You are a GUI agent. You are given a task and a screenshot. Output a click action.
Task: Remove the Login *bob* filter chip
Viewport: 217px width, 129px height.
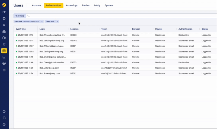(57, 21)
